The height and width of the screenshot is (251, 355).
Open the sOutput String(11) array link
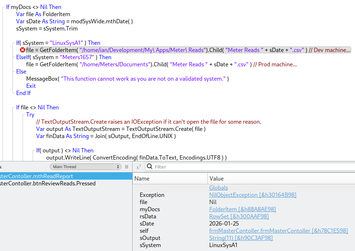coord(241,238)
